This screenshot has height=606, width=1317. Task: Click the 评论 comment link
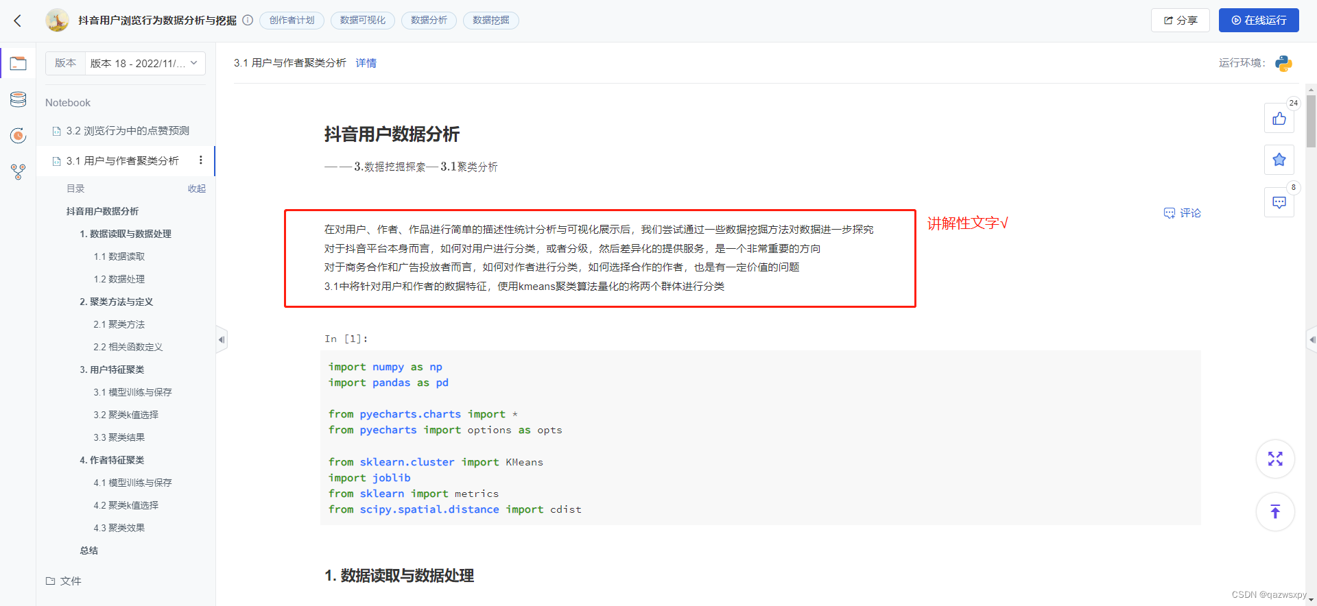(x=1183, y=213)
